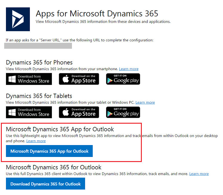Click the 'Dynamics 365 for Phones' heading
This screenshot has height=195, width=223.
(39, 62)
